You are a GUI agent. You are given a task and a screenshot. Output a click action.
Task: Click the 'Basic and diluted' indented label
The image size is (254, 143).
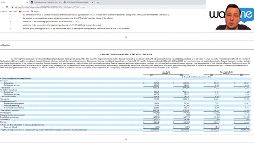10,127
